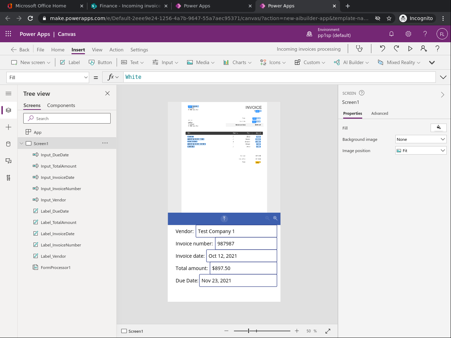The image size is (451, 338).
Task: Bookmark this page with the star icon
Action: click(x=389, y=18)
